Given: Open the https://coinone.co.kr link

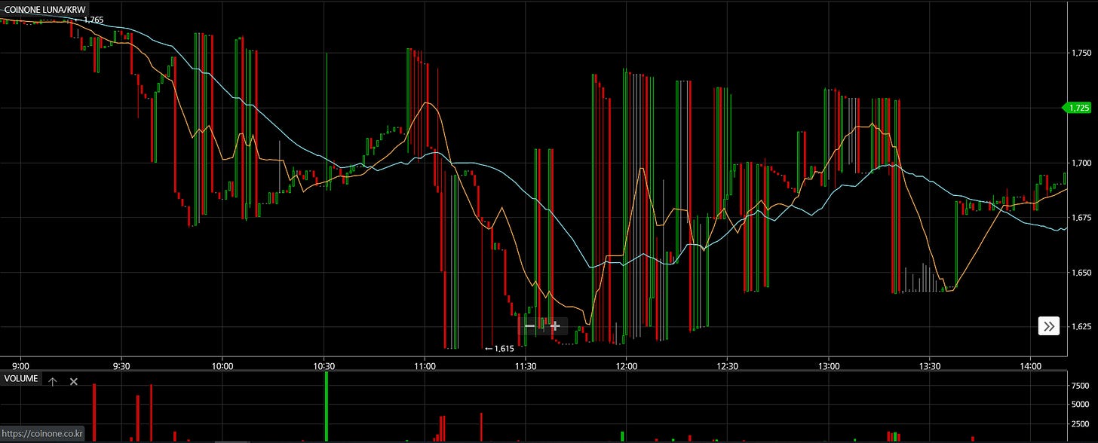Looking at the screenshot, I should coord(42,434).
